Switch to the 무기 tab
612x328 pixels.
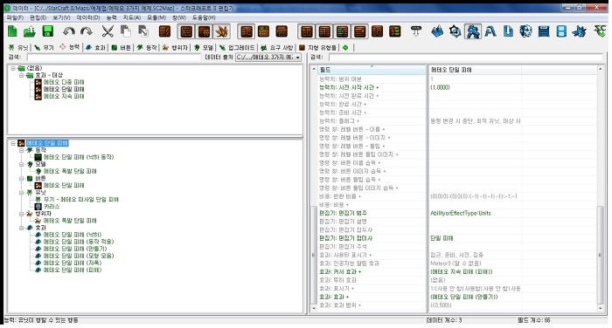[44, 47]
